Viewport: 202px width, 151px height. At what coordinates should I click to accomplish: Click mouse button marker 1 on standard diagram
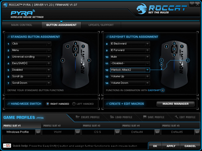tap(68, 46)
